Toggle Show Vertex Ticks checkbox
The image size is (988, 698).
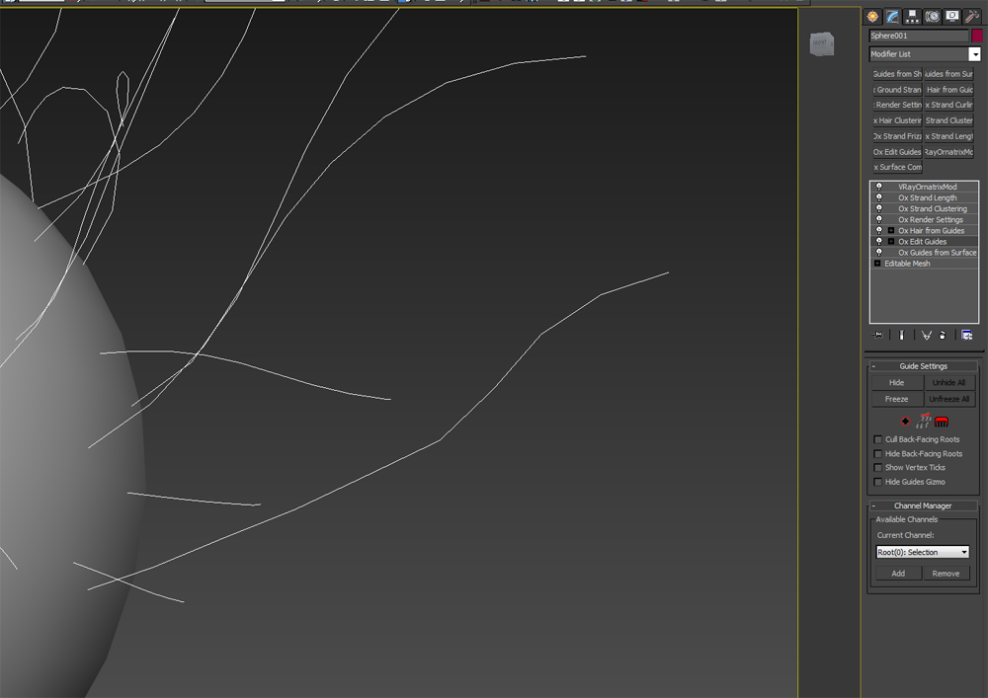click(x=878, y=468)
